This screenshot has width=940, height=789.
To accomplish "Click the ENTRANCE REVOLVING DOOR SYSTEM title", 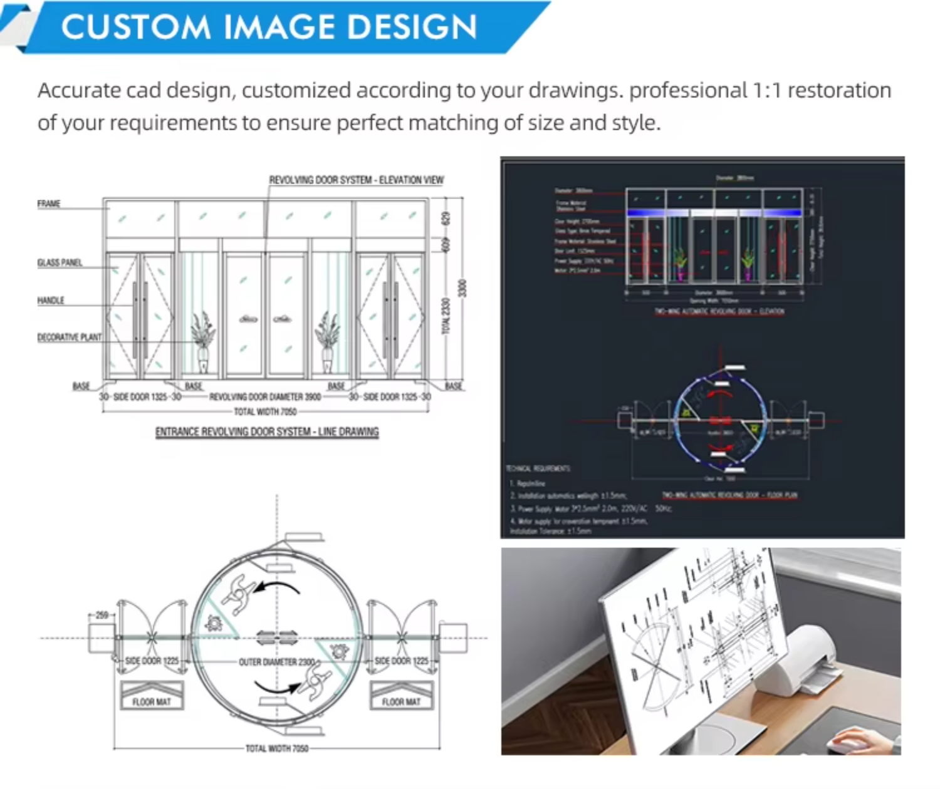I will [x=267, y=431].
